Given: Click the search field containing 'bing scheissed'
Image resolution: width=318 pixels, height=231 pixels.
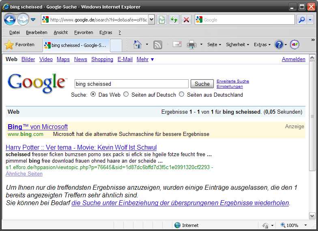Looking at the screenshot, I should click(x=131, y=84).
